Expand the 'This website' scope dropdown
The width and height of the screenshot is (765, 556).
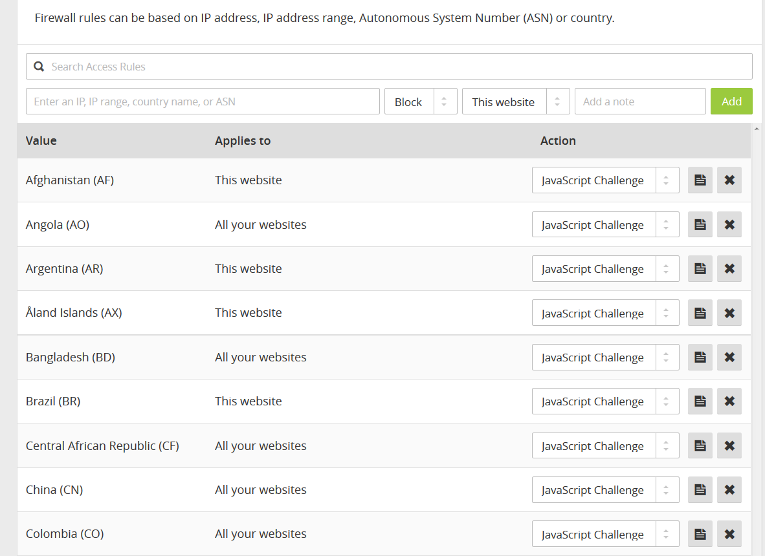coord(515,102)
